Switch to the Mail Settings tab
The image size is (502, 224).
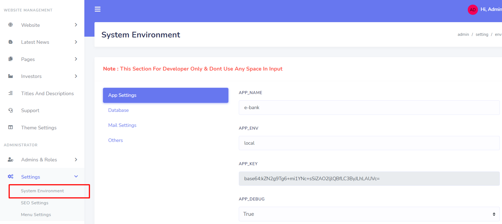[122, 125]
